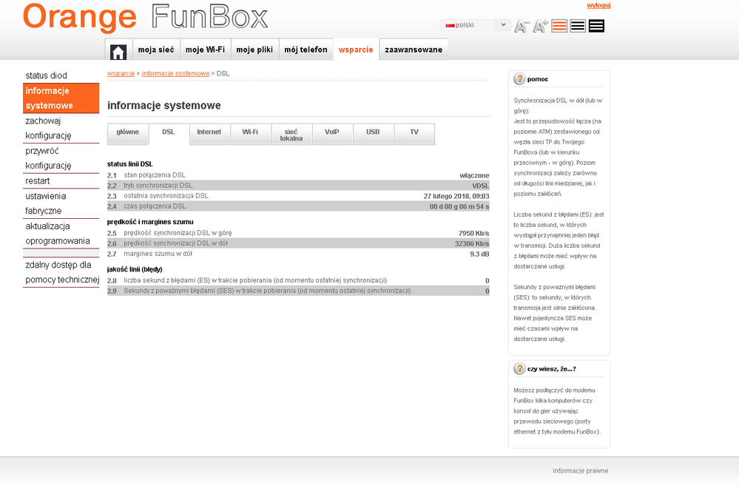
Task: Click the pomoc question mark icon
Action: click(x=519, y=78)
